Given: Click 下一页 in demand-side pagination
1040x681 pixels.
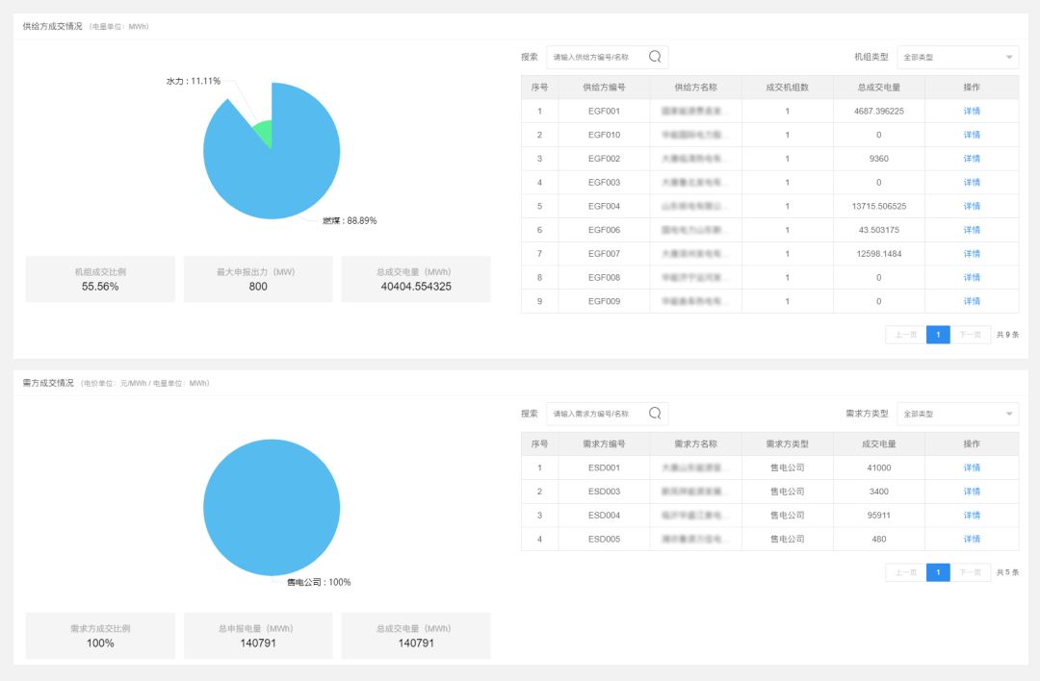Looking at the screenshot, I should [x=970, y=573].
